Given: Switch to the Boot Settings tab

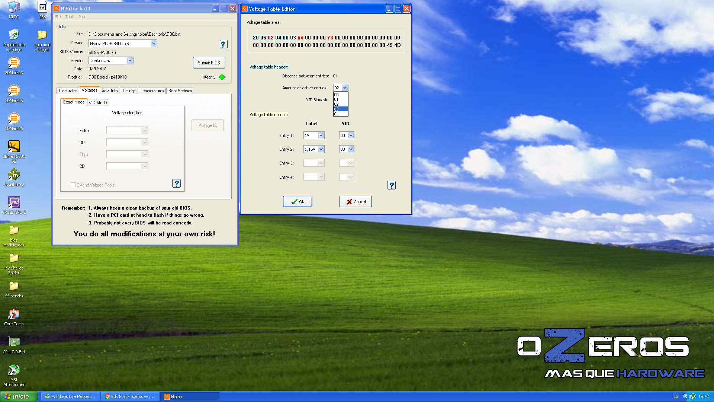Looking at the screenshot, I should click(180, 91).
